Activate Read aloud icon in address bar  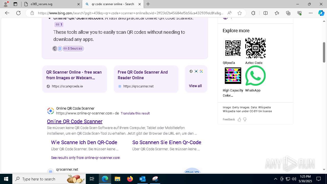point(229,13)
